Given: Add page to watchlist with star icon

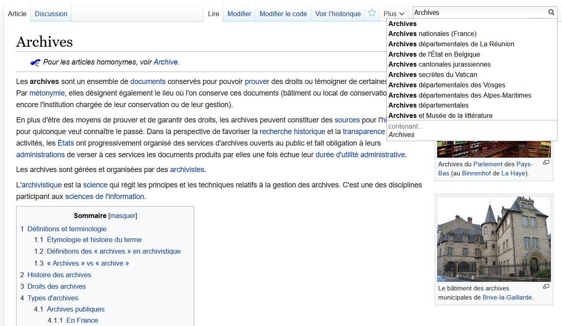Looking at the screenshot, I should tap(372, 13).
